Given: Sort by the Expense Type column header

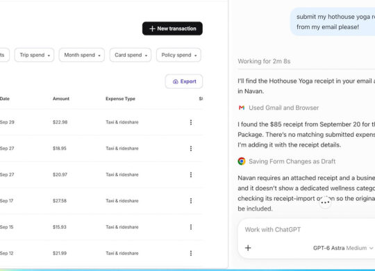Looking at the screenshot, I should tap(120, 99).
